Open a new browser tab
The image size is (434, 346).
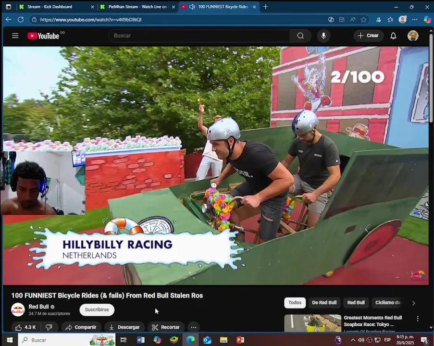[265, 7]
